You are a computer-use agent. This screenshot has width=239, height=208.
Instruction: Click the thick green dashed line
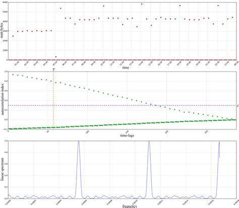pos(122,124)
